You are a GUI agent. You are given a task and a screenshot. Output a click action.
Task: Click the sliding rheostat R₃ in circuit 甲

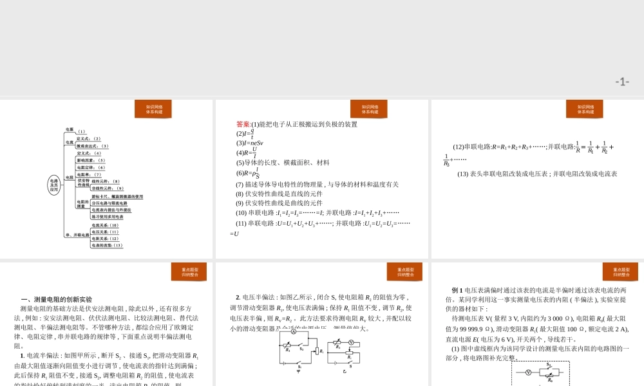[287, 345]
